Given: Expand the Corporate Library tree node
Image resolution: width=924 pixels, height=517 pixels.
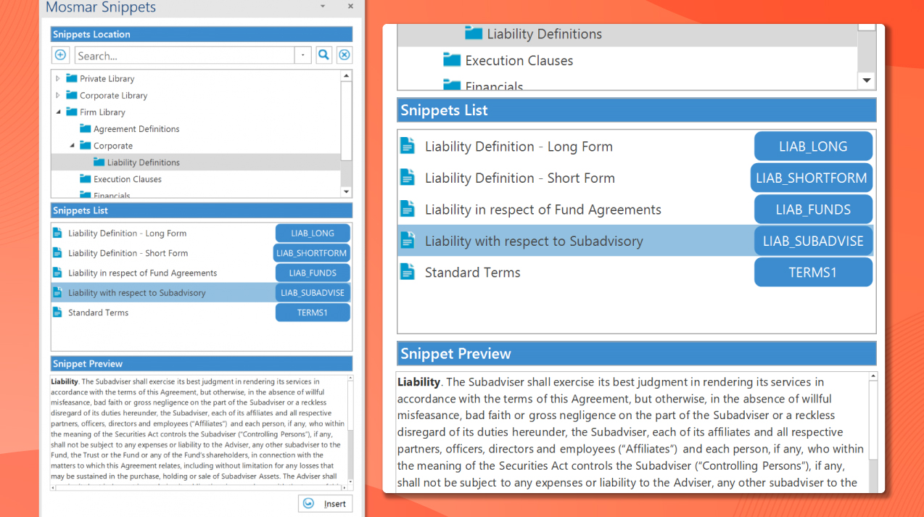Looking at the screenshot, I should pyautogui.click(x=57, y=95).
